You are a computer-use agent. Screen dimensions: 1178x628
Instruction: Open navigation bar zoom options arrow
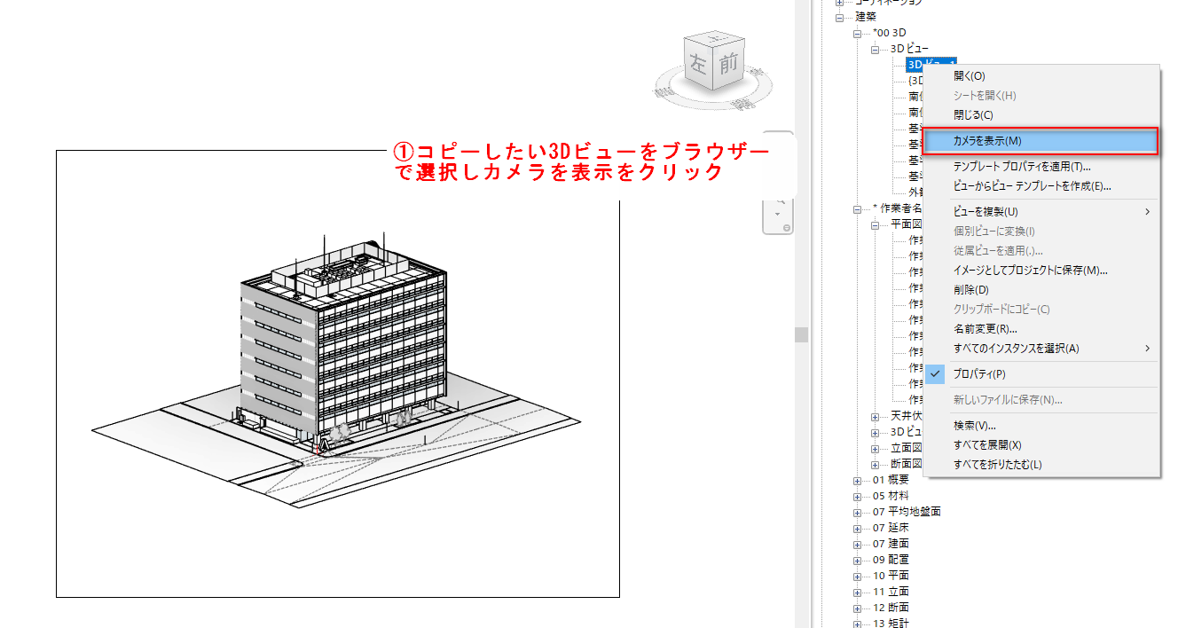[x=777, y=215]
